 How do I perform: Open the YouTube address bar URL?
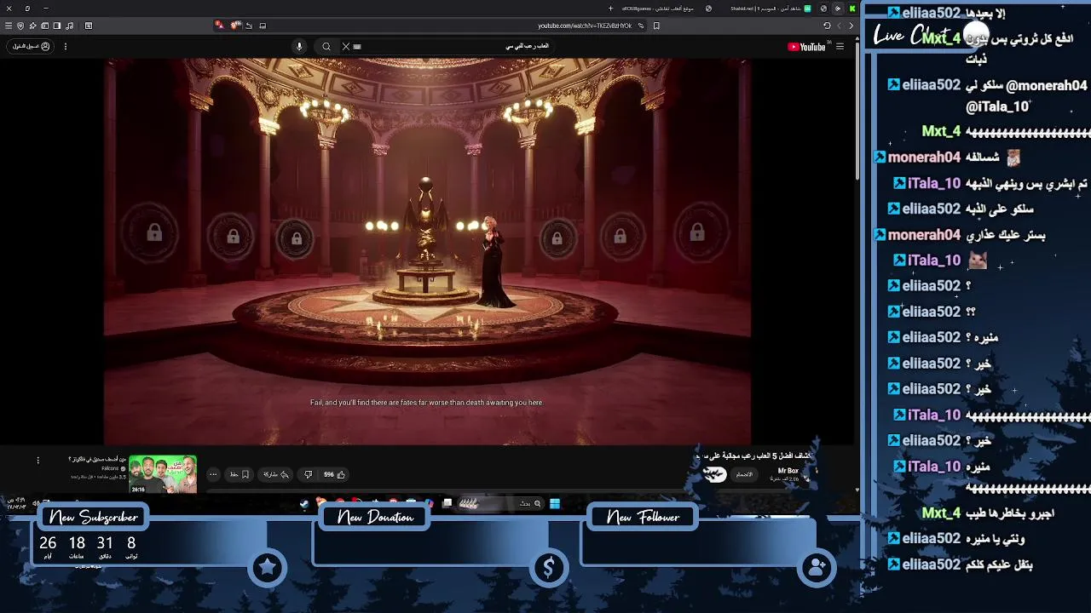pyautogui.click(x=585, y=26)
